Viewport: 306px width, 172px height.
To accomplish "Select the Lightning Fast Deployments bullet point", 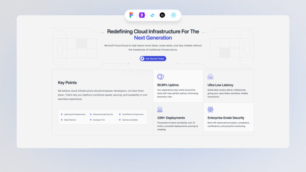I will pyautogui.click(x=74, y=114).
